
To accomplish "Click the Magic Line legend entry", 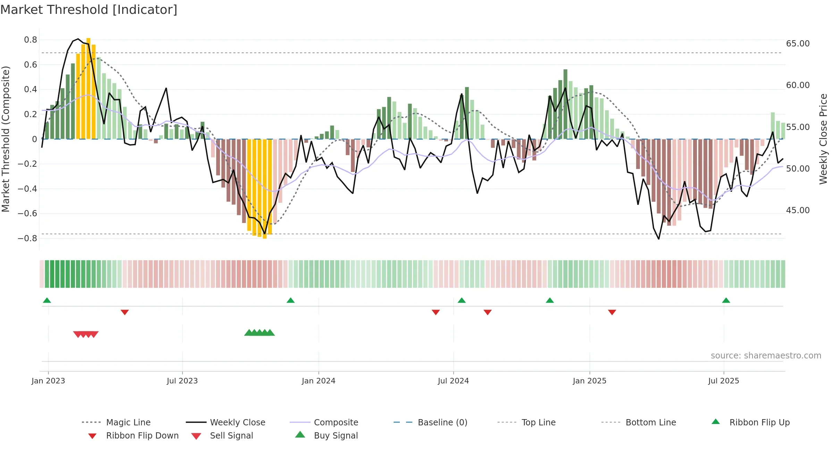I will tap(116, 422).
